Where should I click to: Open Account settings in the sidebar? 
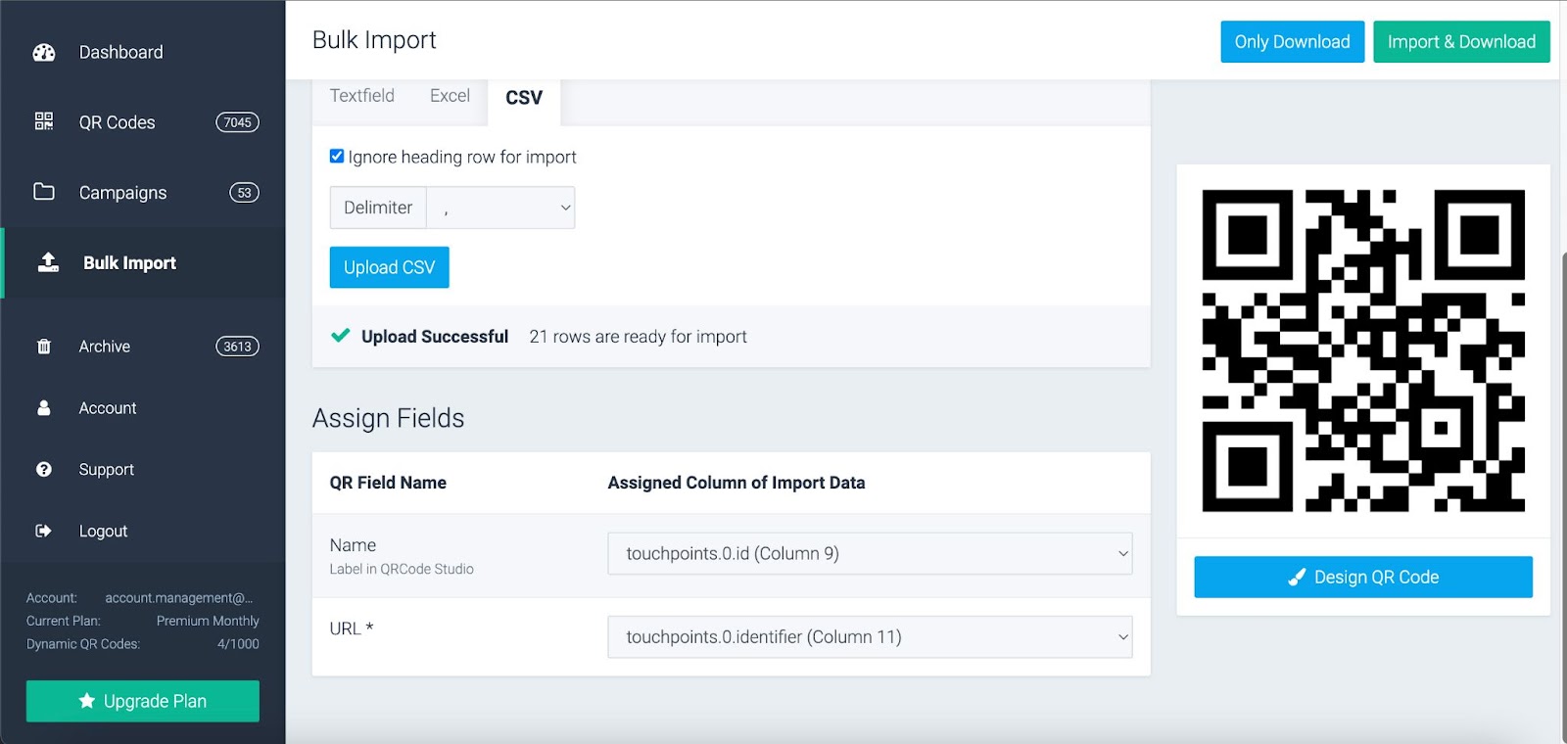tap(108, 408)
